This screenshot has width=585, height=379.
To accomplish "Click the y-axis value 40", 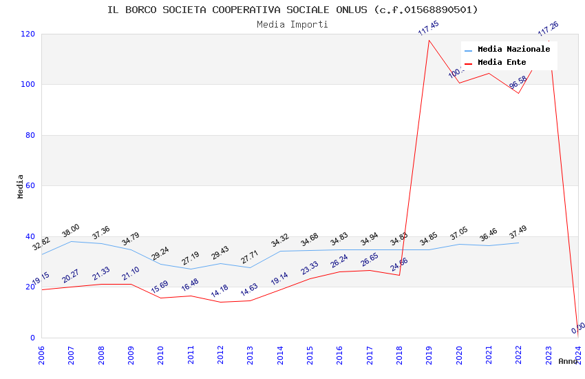I will [x=30, y=236].
